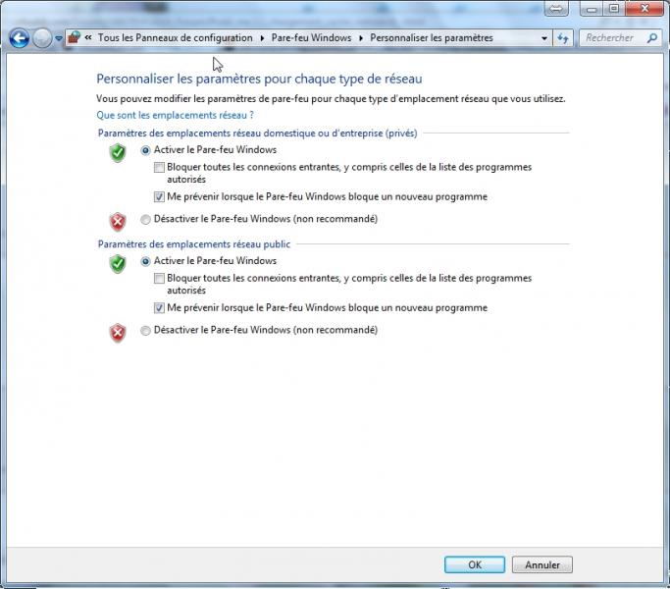Expand the double-chevron breadcrumb overflow
The height and width of the screenshot is (589, 670).
(x=88, y=37)
